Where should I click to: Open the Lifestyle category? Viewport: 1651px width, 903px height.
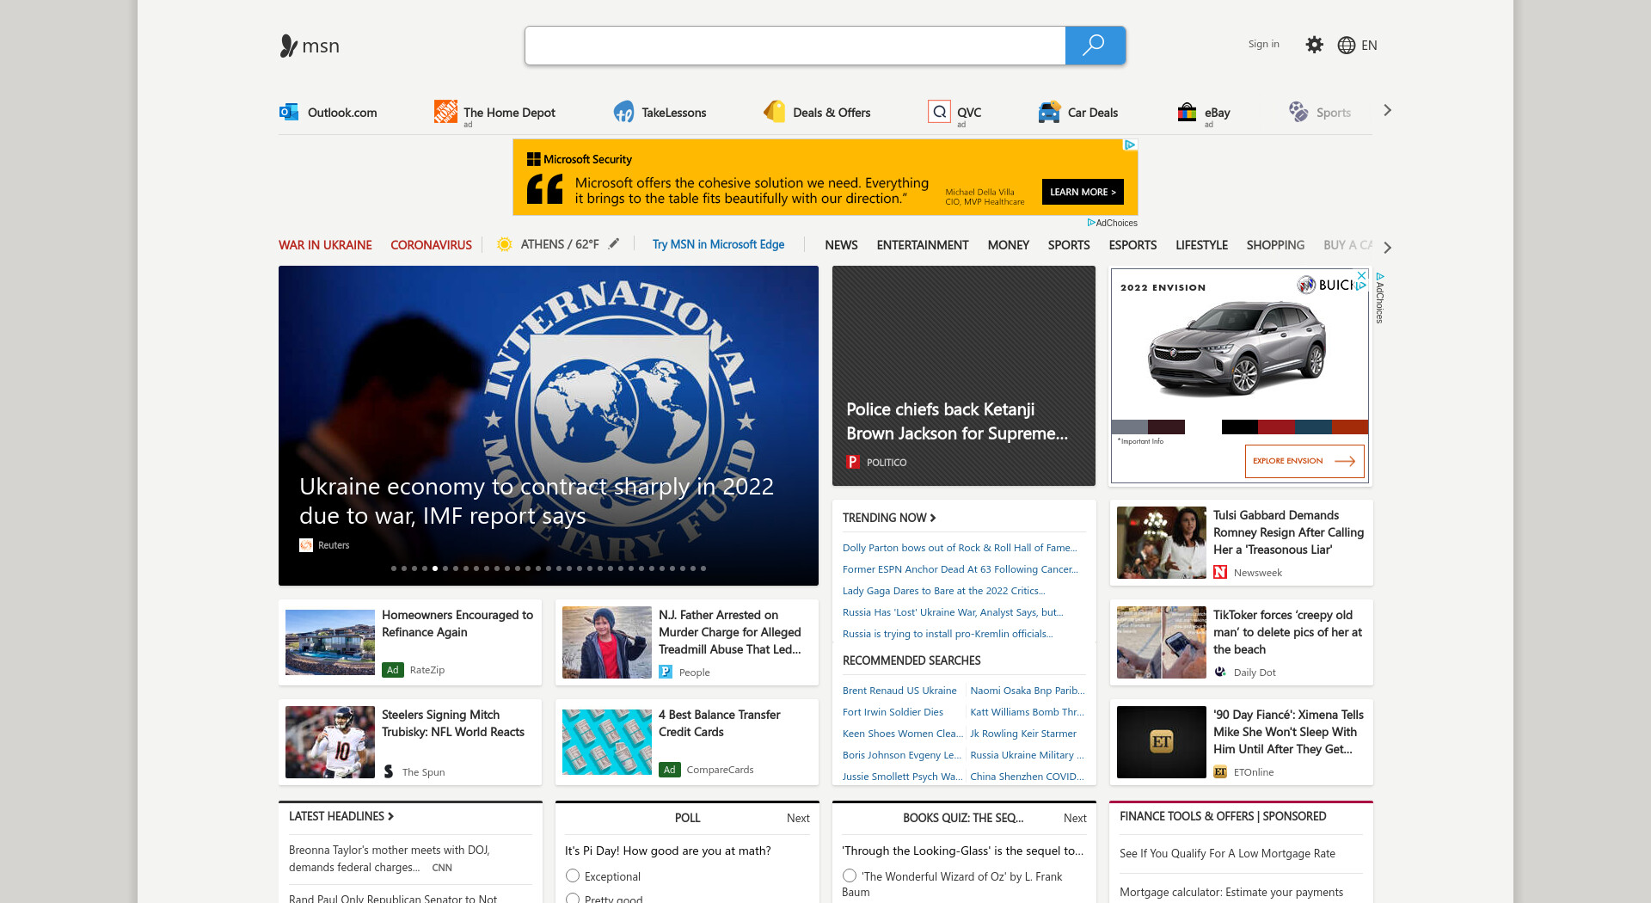click(x=1201, y=245)
